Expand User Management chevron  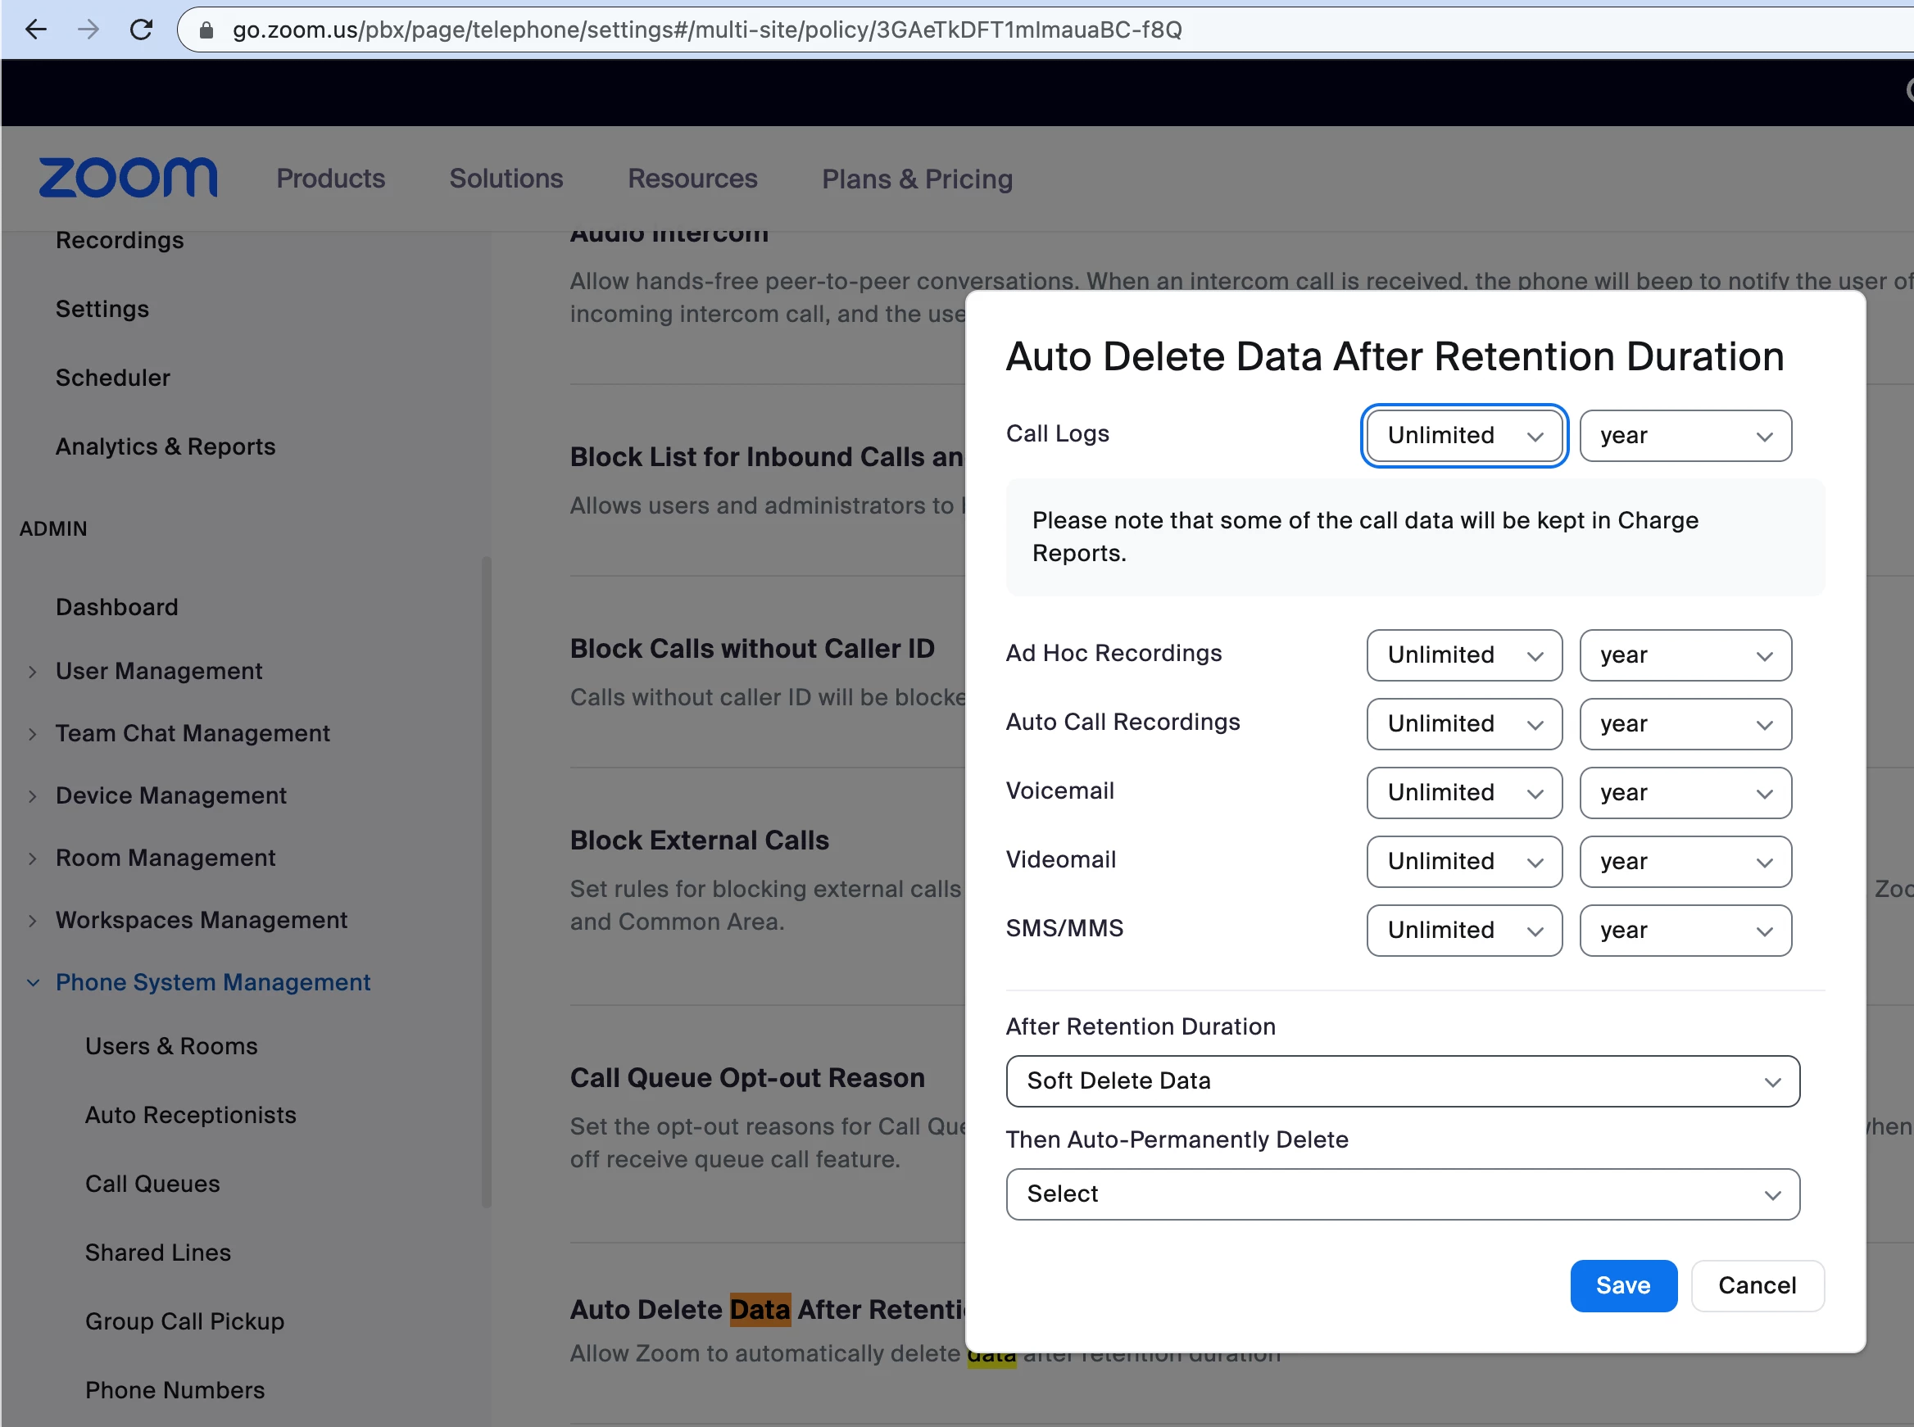pyautogui.click(x=33, y=672)
